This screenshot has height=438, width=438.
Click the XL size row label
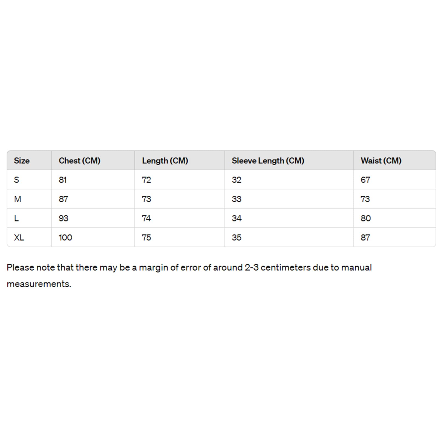pyautogui.click(x=19, y=237)
